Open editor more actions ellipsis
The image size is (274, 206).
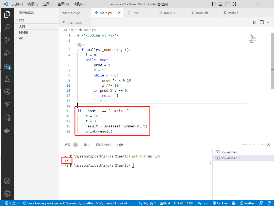pyautogui.click(x=269, y=22)
